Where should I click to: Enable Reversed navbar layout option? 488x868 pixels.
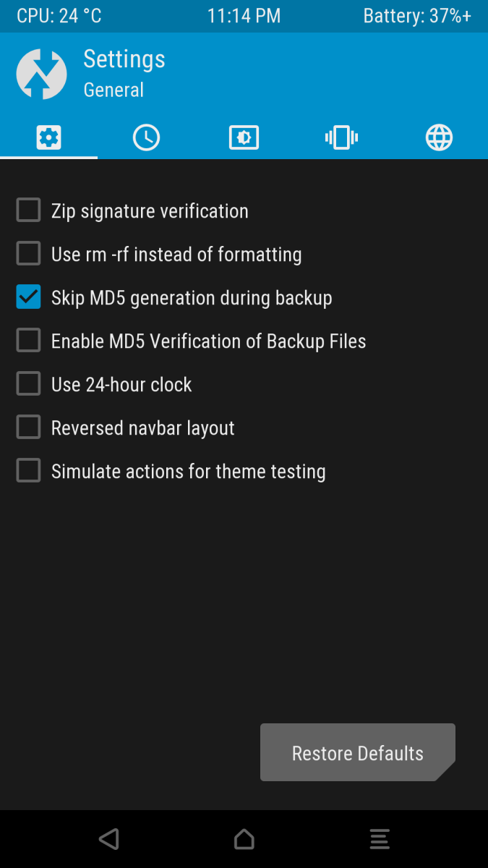tap(29, 428)
